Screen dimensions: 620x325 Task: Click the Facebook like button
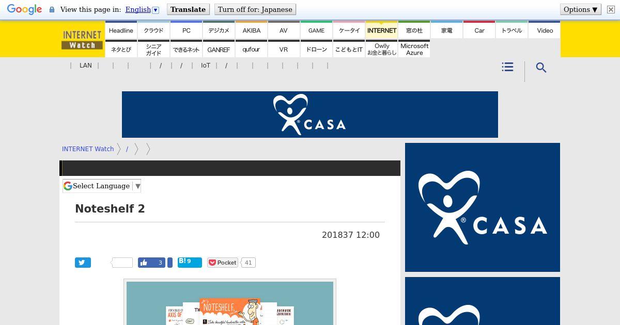(151, 263)
